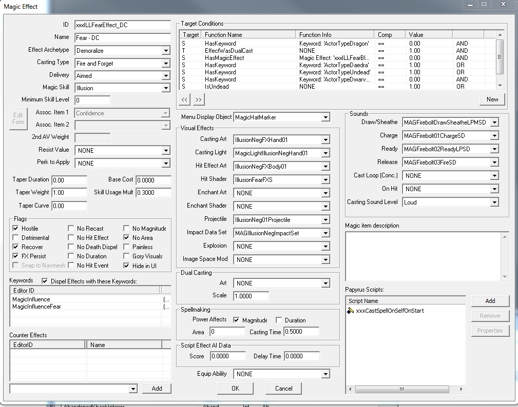Select the EffectWasDualCast condition row
518x407 pixels.
coord(337,50)
